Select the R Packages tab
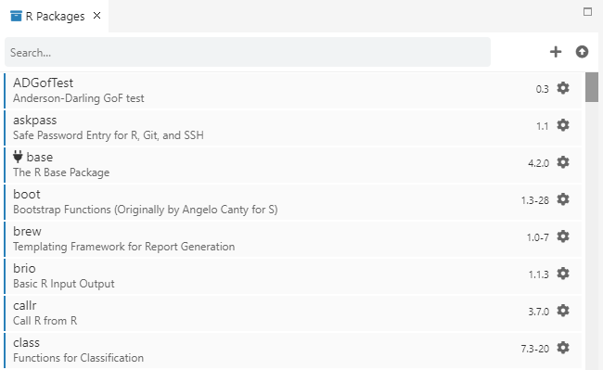The image size is (603, 370). tap(54, 16)
